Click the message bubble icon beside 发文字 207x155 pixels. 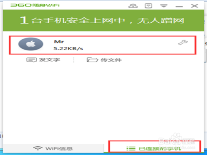[x=31, y=60]
